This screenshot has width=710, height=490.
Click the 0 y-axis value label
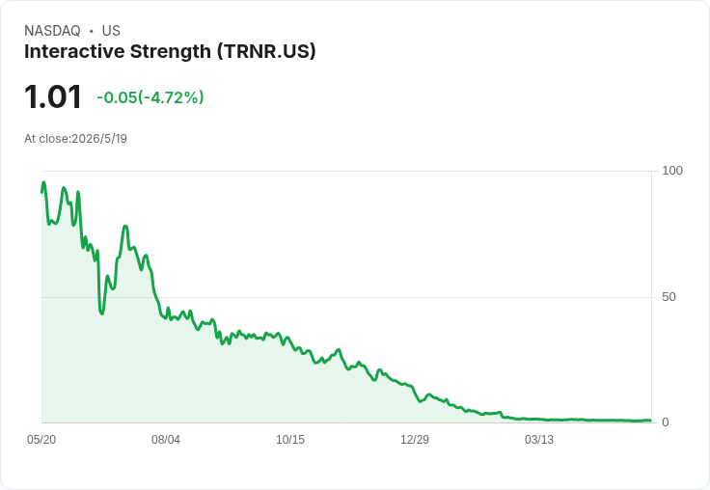pos(666,422)
